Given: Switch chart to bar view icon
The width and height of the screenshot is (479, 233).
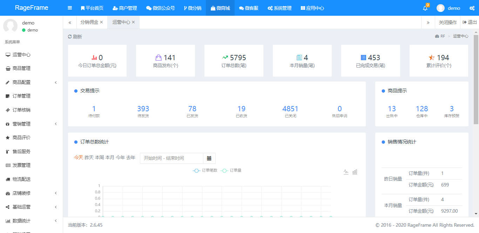Looking at the screenshot, I should [355, 172].
